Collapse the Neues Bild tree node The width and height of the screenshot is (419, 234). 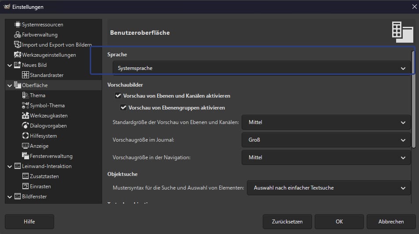(10, 65)
